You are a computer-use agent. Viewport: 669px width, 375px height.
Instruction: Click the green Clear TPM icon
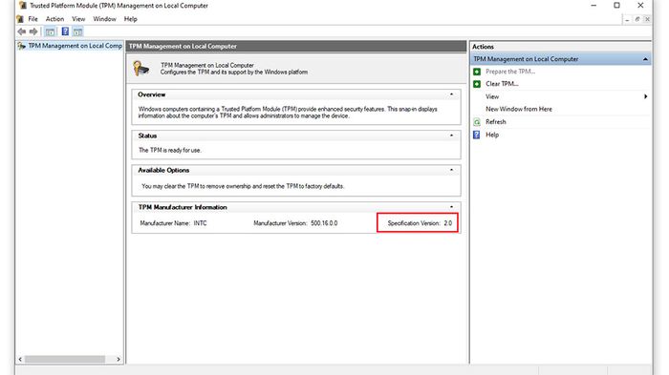(x=477, y=84)
